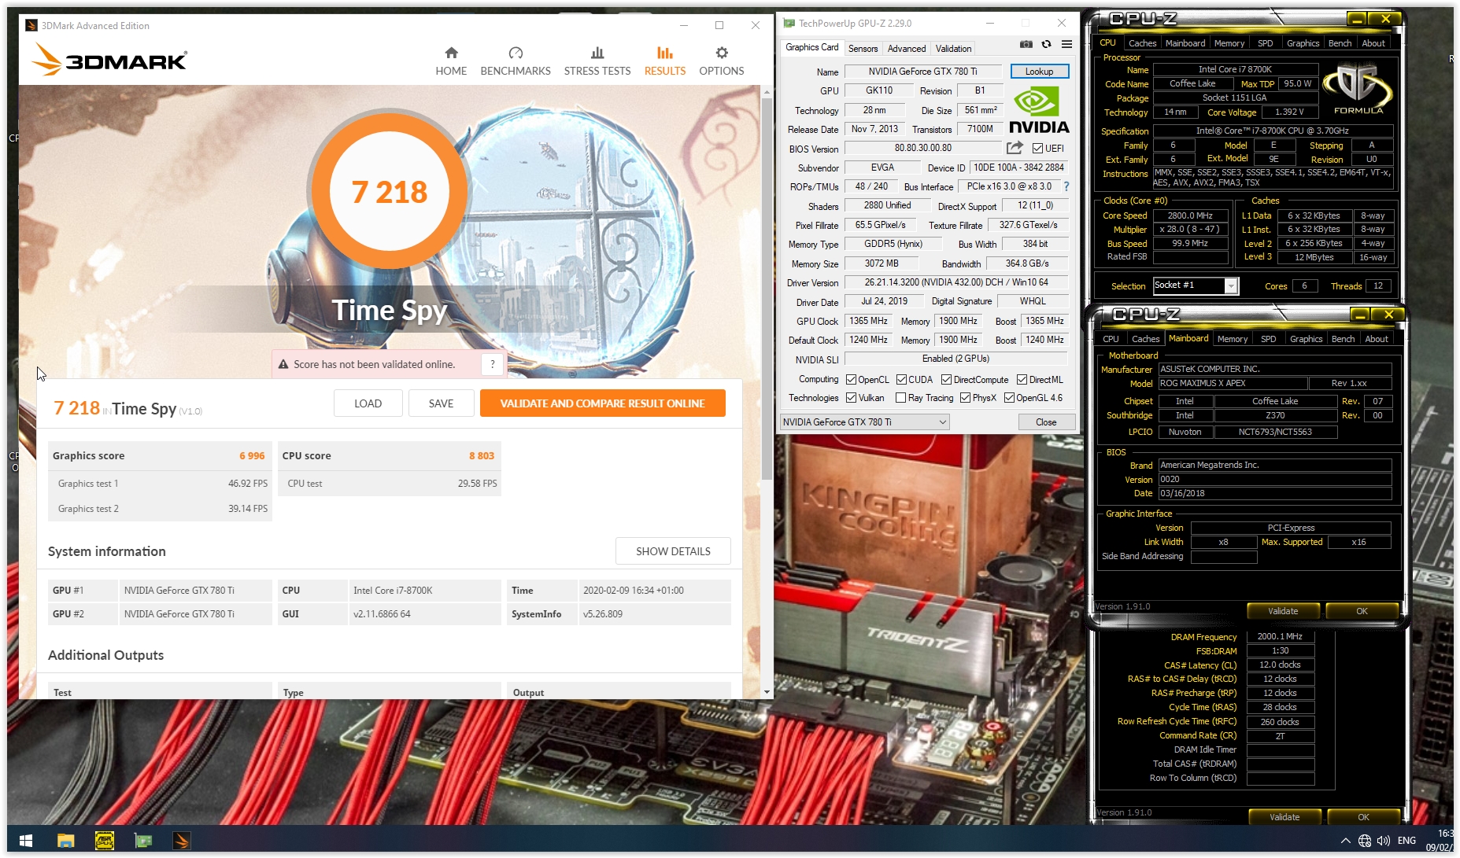Click CPU score value 8 803
Image resolution: width=1460 pixels, height=858 pixels.
point(482,456)
